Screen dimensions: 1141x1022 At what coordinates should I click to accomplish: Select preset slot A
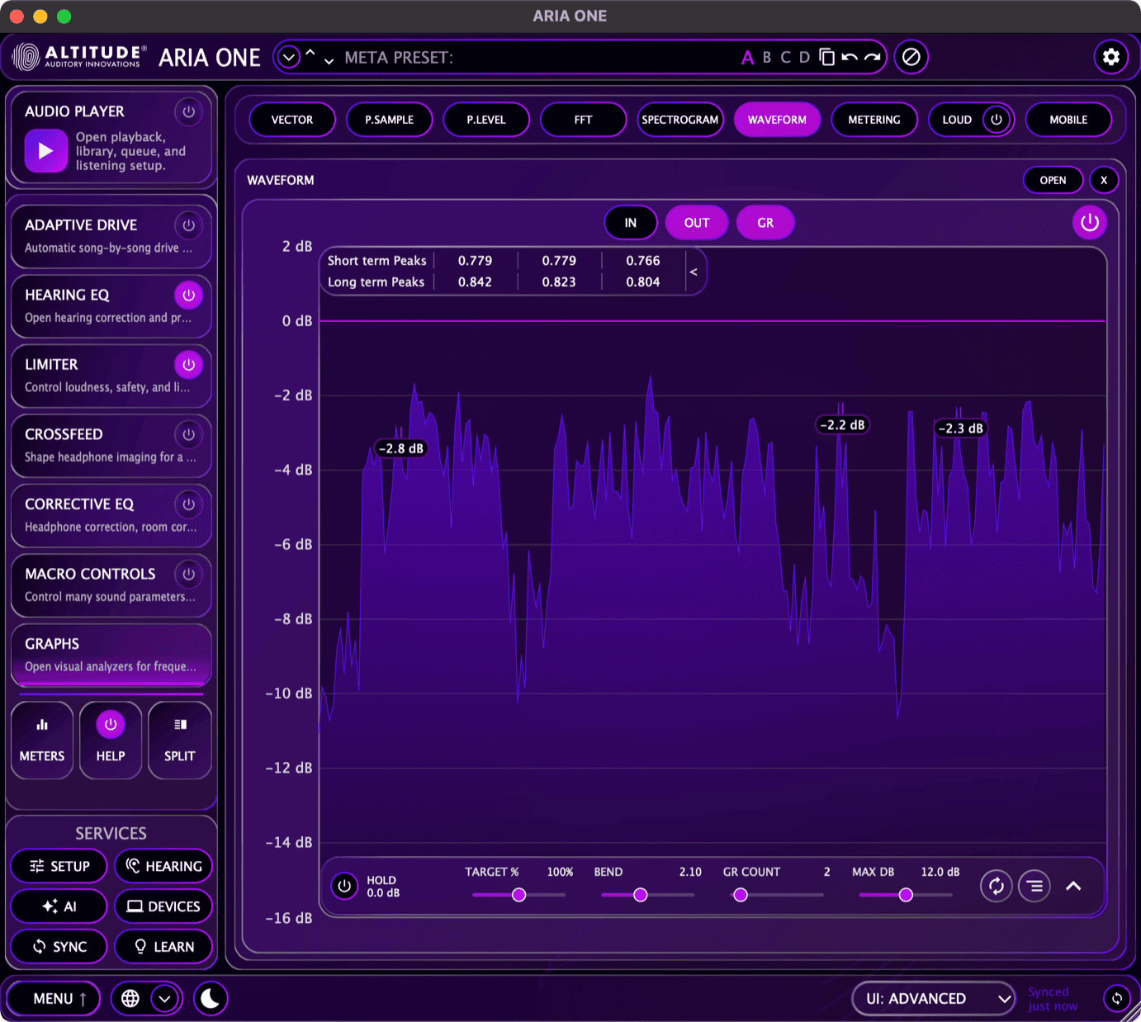(x=747, y=57)
